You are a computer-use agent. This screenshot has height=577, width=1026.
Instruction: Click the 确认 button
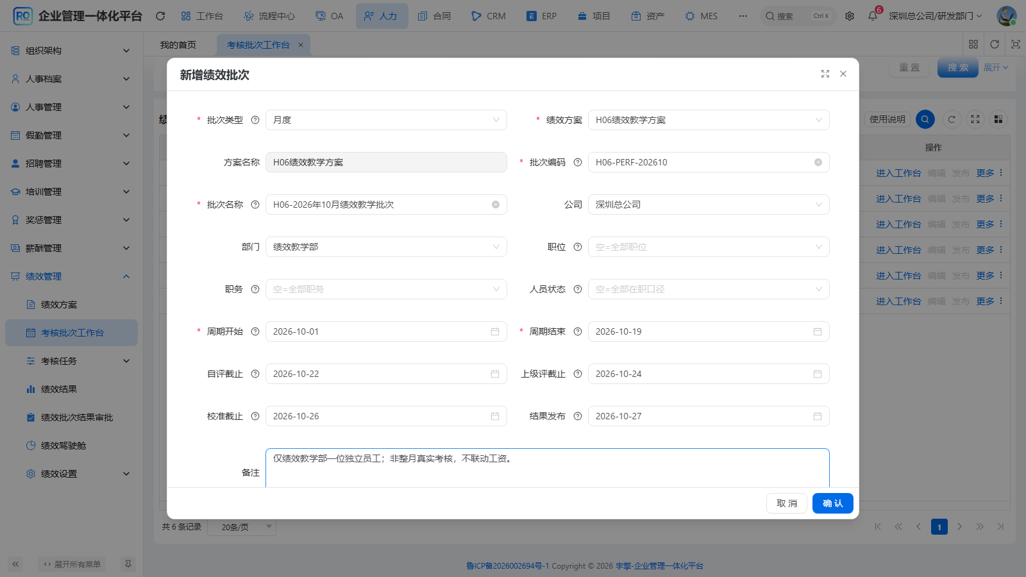pos(832,503)
